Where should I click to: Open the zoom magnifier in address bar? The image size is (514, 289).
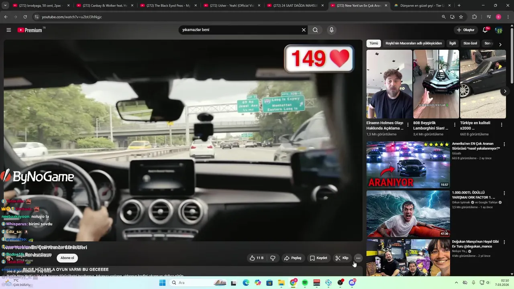pos(443,17)
